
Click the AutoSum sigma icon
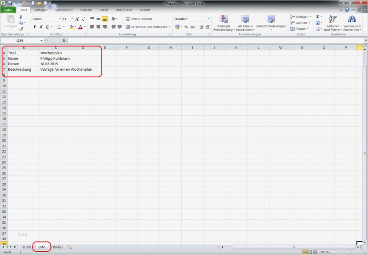[x=317, y=17]
